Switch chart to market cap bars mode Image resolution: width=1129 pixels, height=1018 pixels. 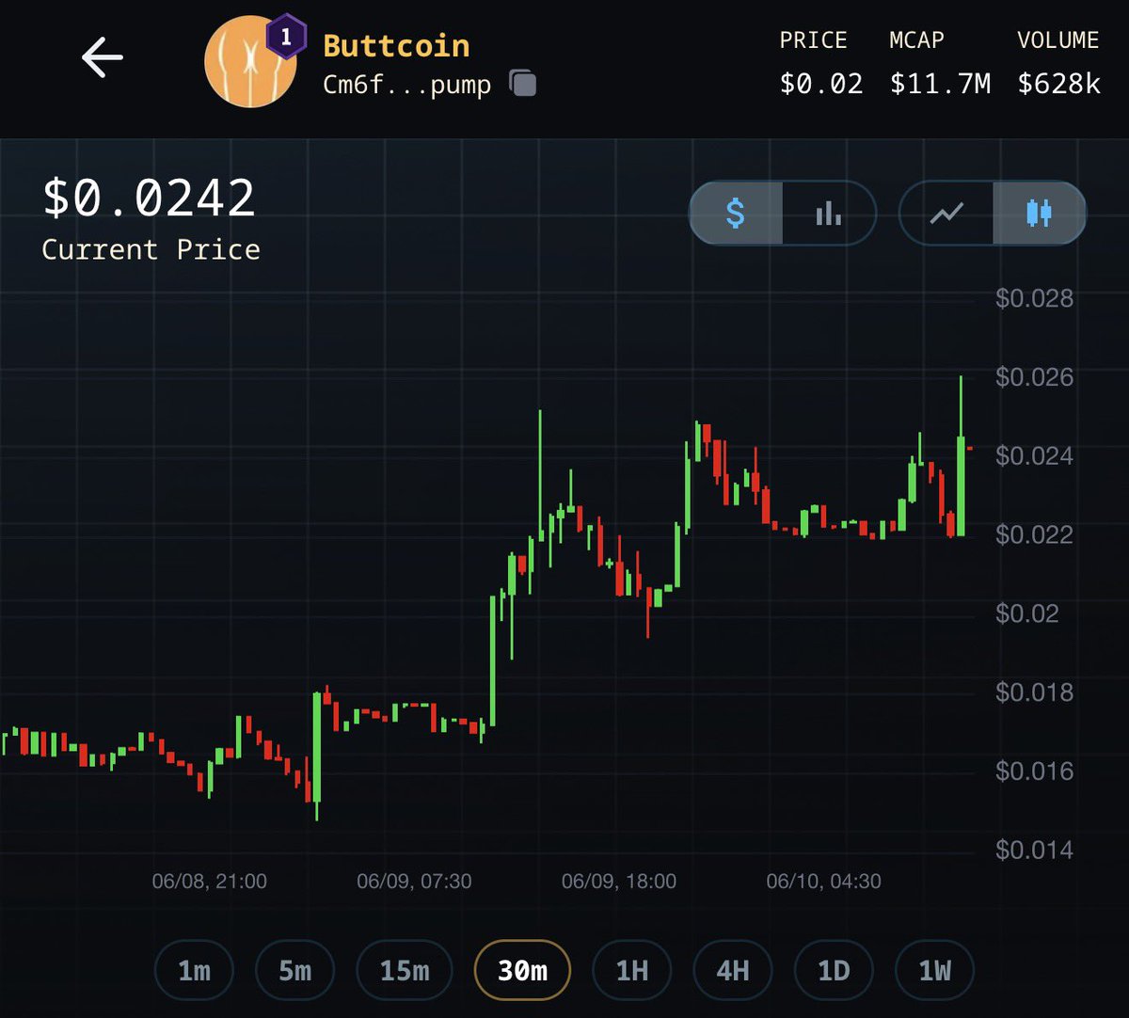click(x=829, y=214)
